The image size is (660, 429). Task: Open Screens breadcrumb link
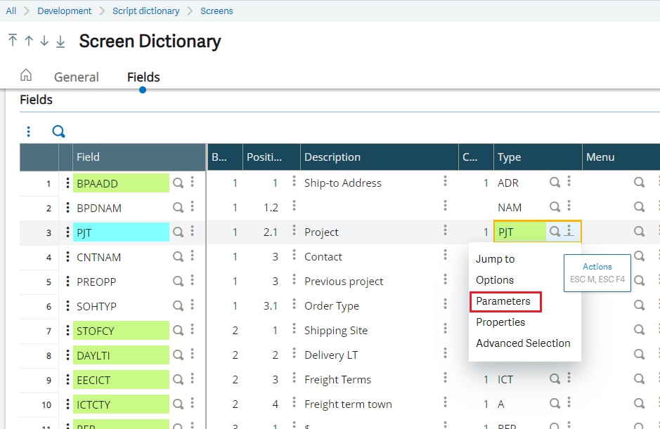(216, 11)
